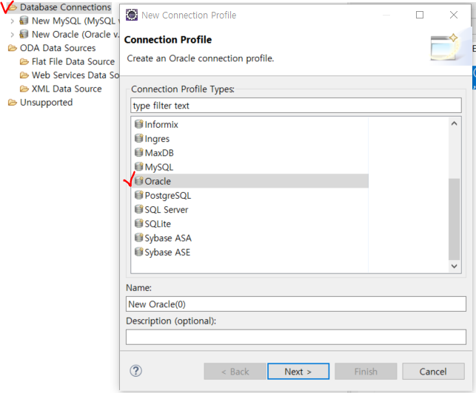
Task: Click the profile types list scrollbar thumb
Action: coord(454,219)
